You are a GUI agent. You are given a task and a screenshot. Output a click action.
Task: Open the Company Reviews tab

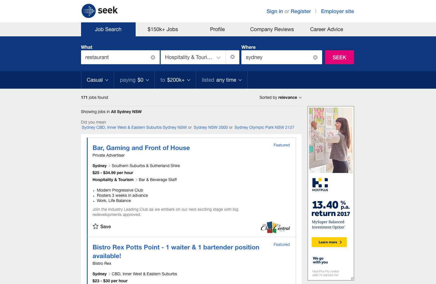(x=272, y=29)
